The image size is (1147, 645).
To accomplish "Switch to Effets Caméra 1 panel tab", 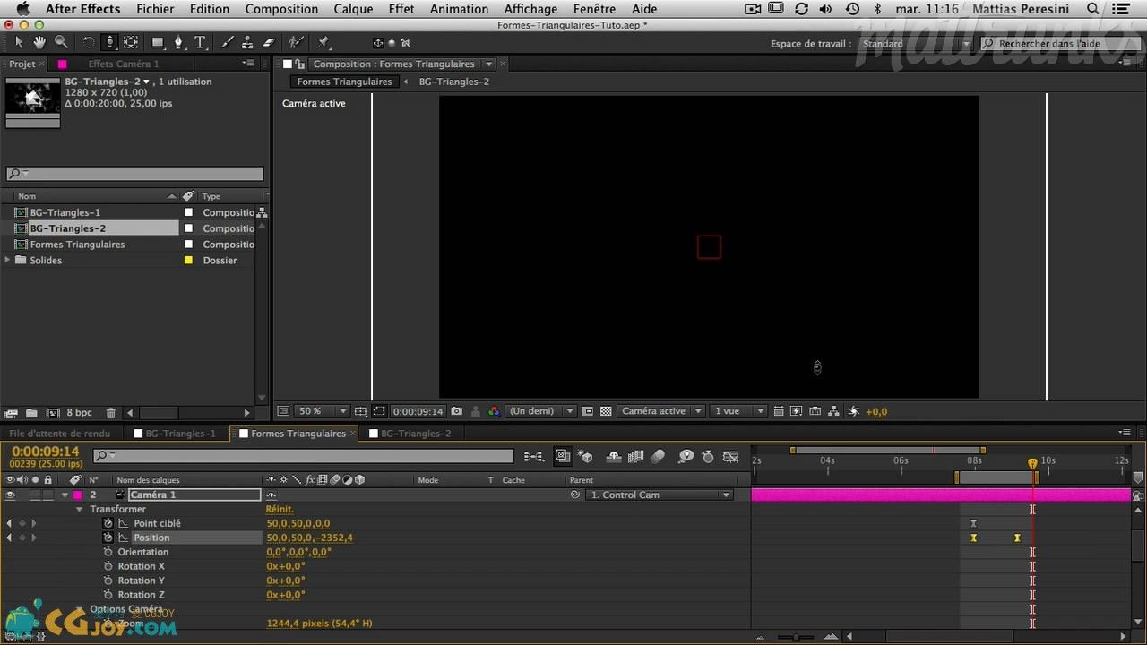I will (124, 64).
